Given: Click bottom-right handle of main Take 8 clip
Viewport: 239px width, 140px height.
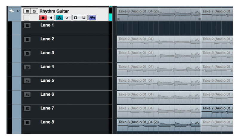Looking at the screenshot, I should point(199,19).
